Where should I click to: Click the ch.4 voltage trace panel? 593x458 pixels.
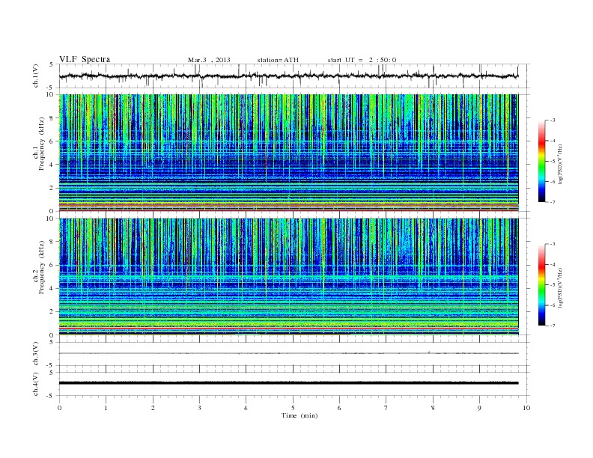294,384
